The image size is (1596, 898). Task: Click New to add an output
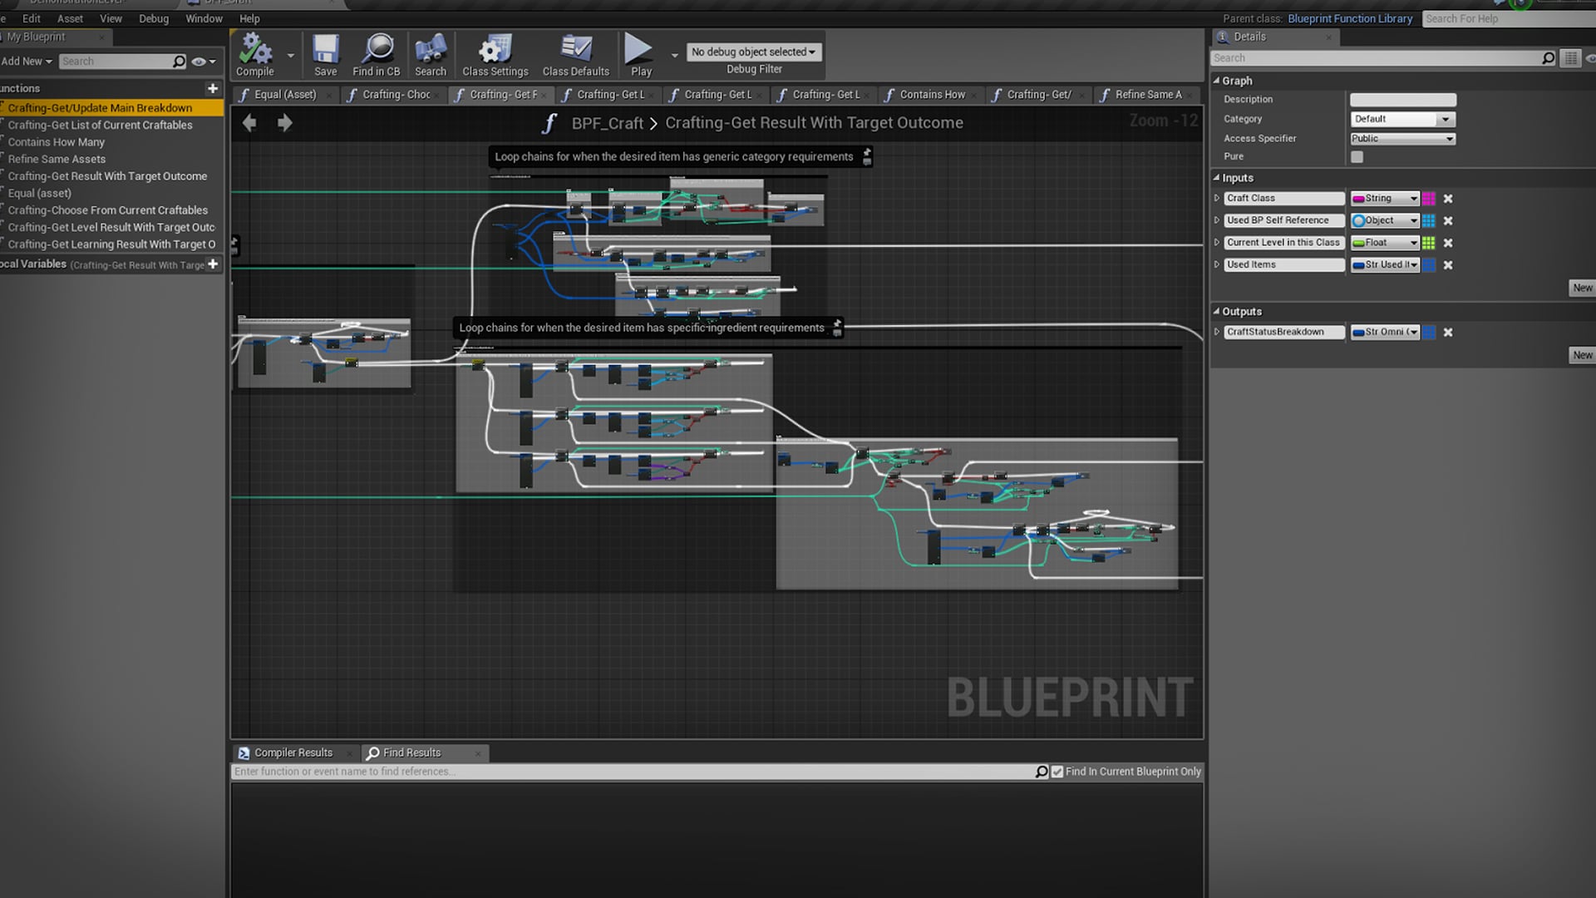pyautogui.click(x=1582, y=355)
